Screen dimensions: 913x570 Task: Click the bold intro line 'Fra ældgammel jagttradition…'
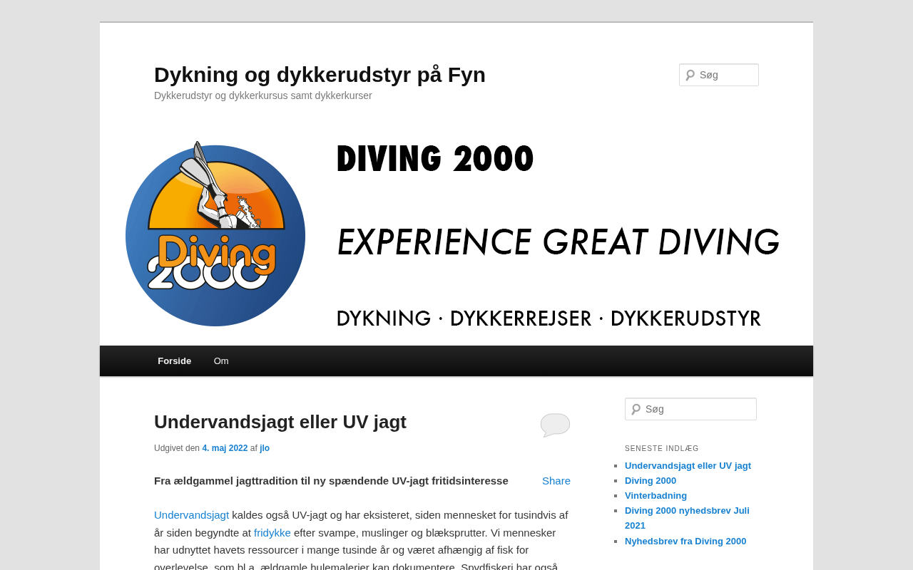(331, 481)
